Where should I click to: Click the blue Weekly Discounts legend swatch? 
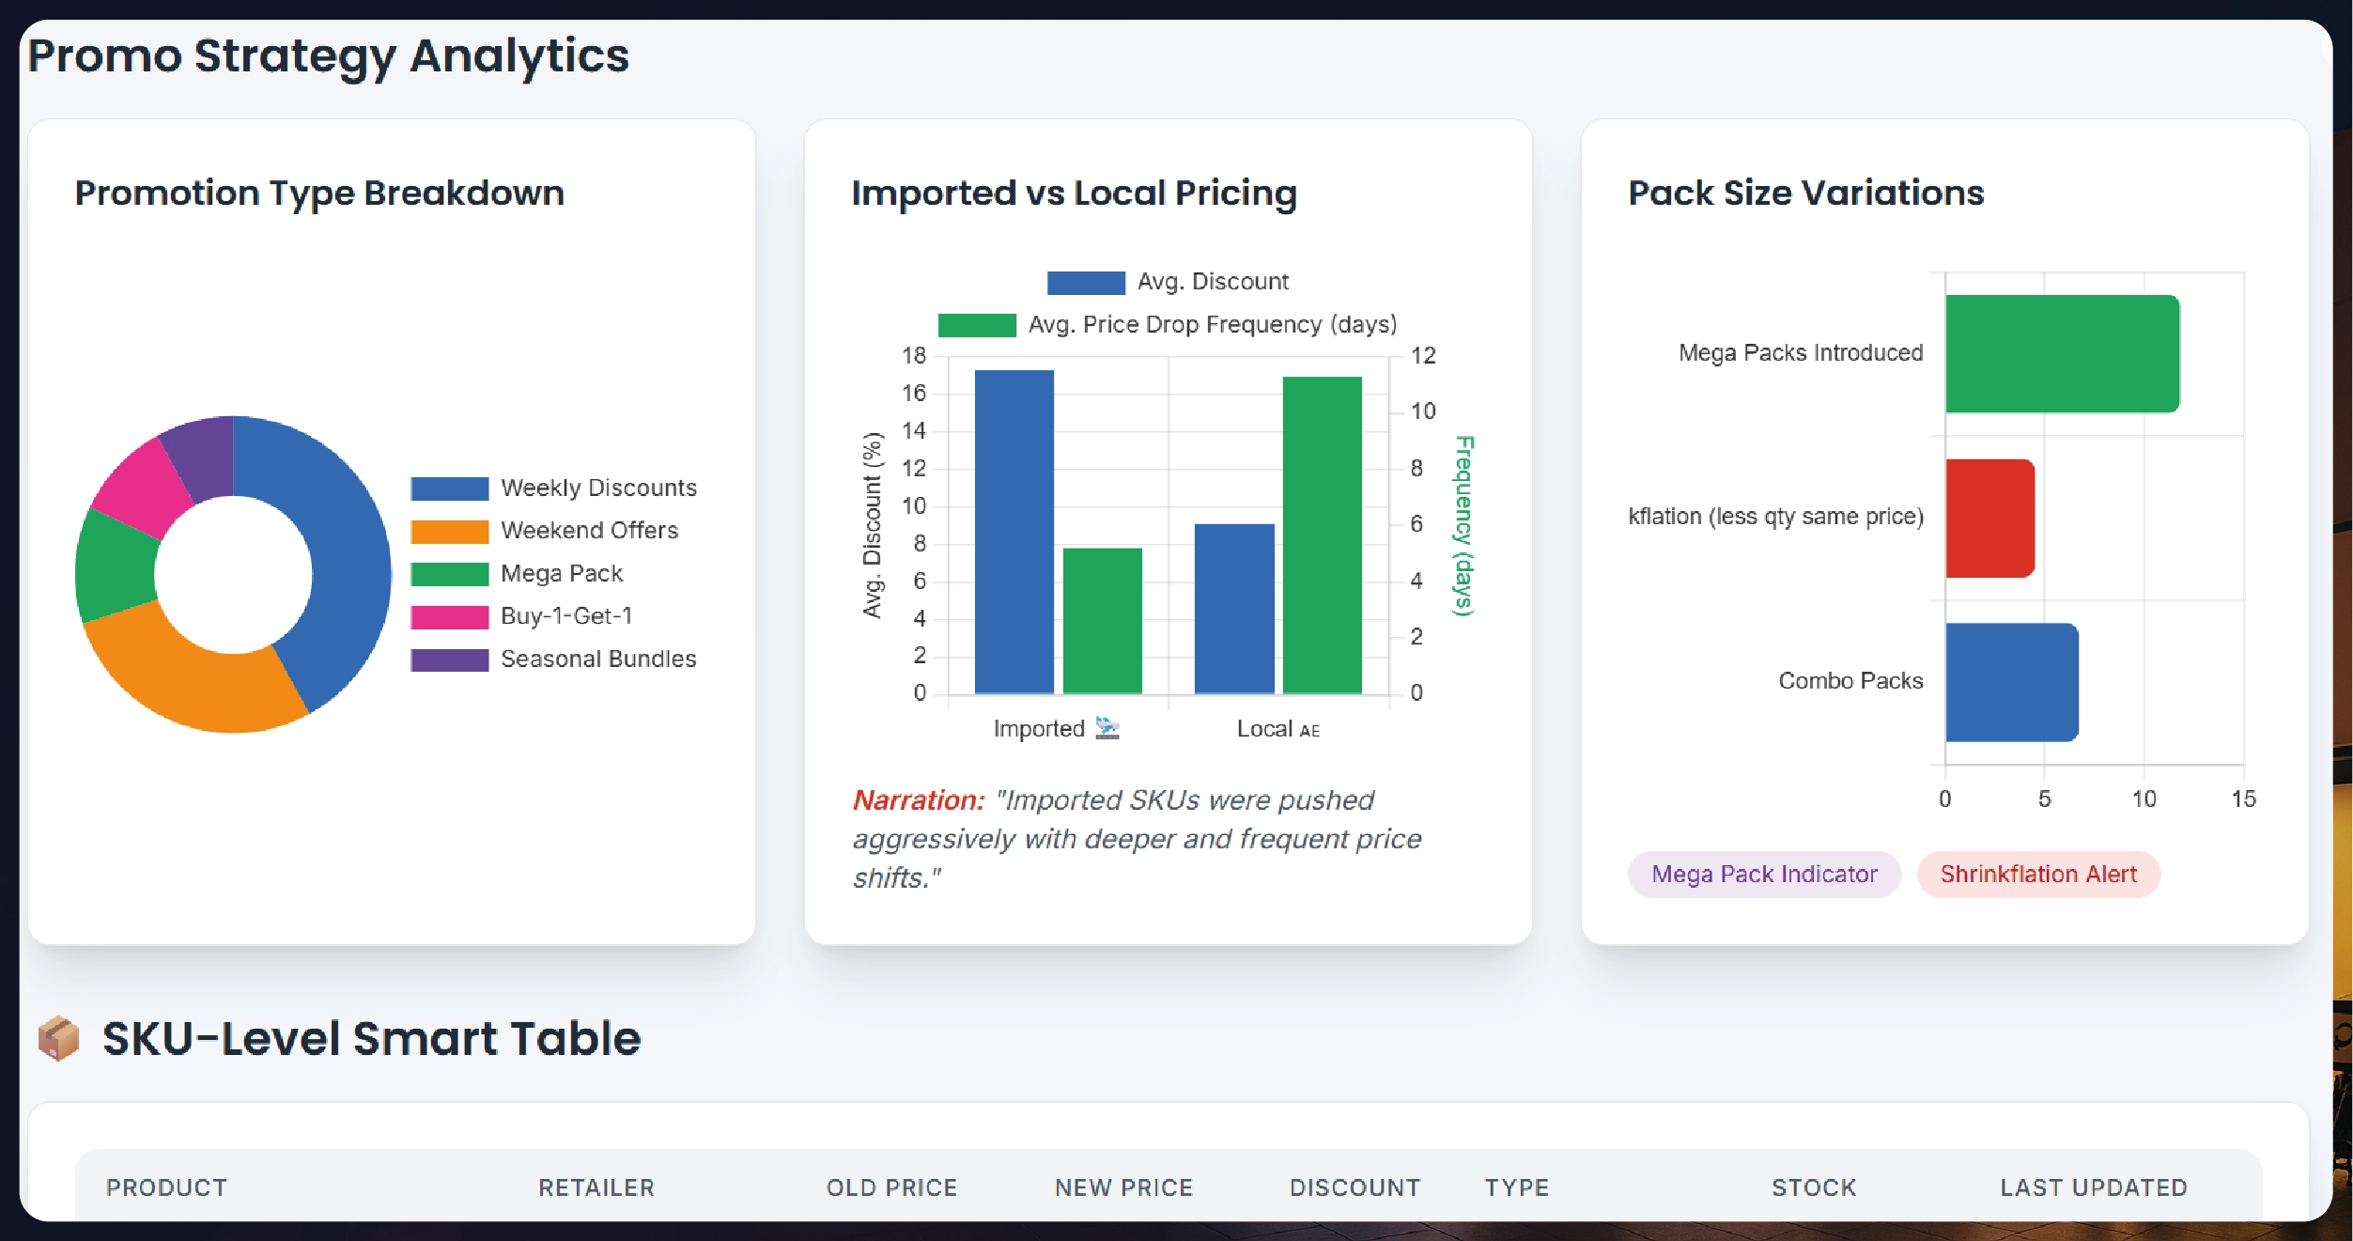(449, 487)
